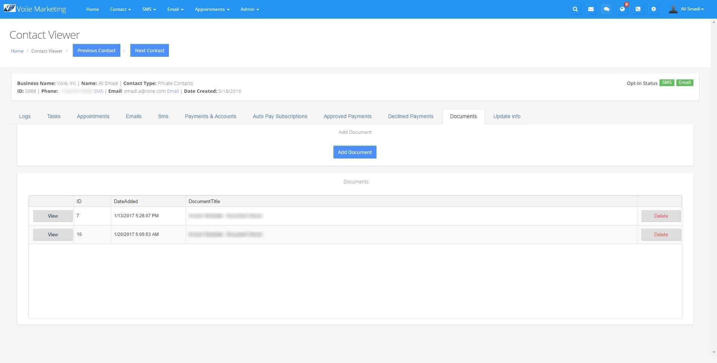Open the search magnifier icon in the navbar
Viewport: 717px width, 363px height.
click(x=575, y=9)
